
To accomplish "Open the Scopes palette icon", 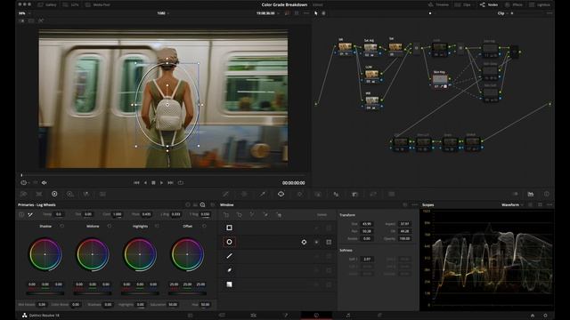I will [531, 194].
